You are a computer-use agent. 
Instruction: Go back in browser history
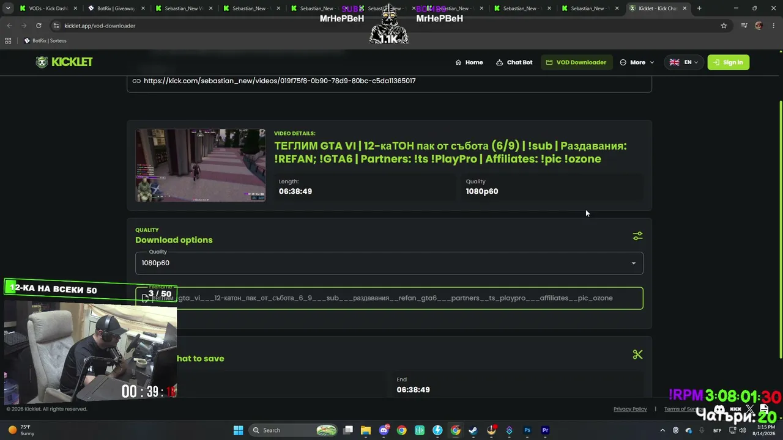pos(9,26)
